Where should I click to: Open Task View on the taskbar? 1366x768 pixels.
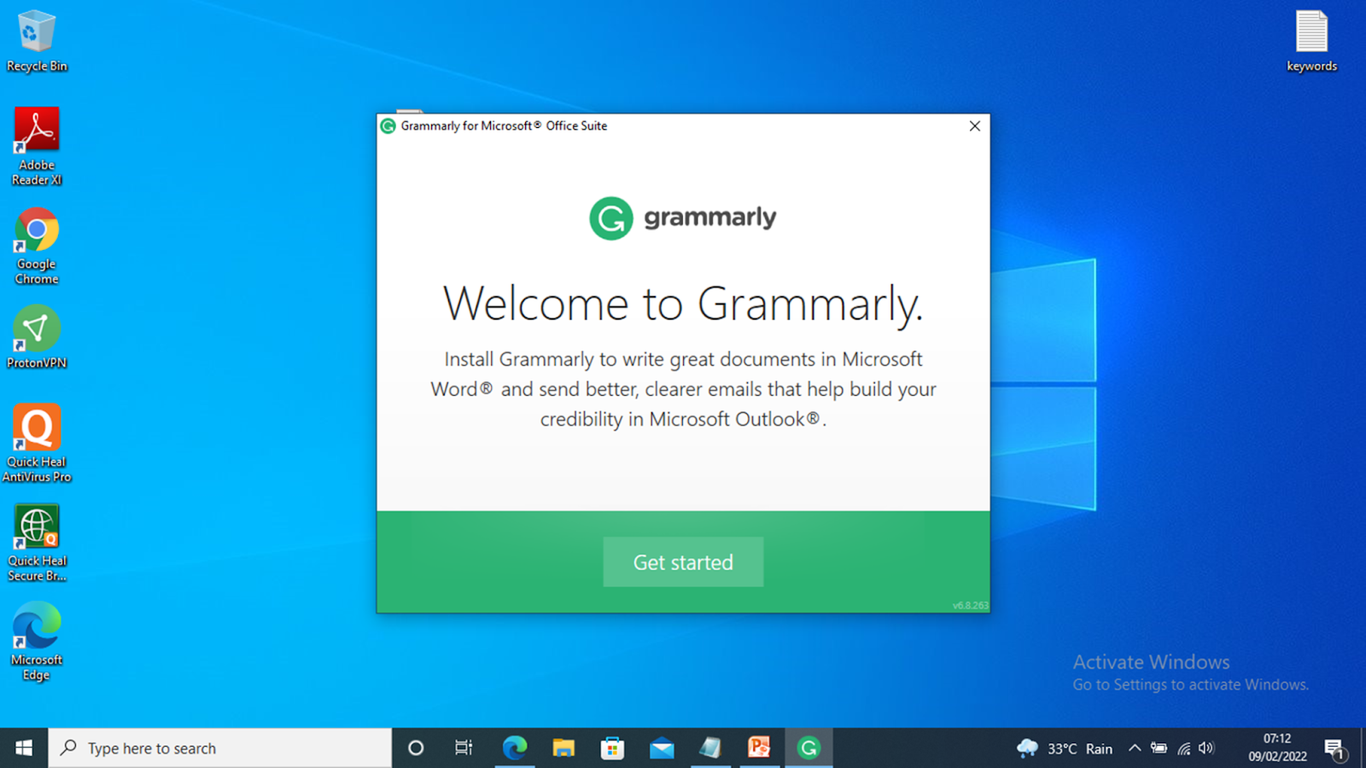[464, 748]
